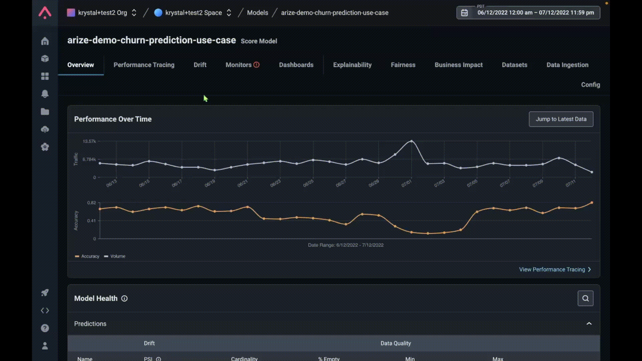Collapse the Predictions section

coord(589,324)
